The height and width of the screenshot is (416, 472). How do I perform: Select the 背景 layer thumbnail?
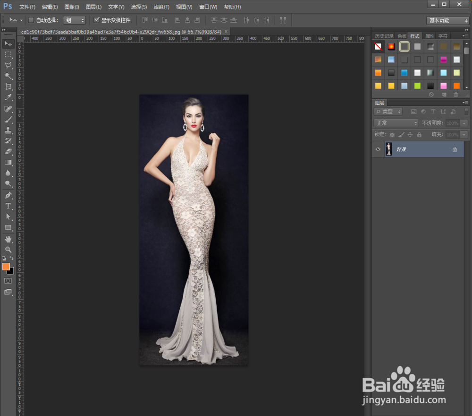[x=388, y=149]
